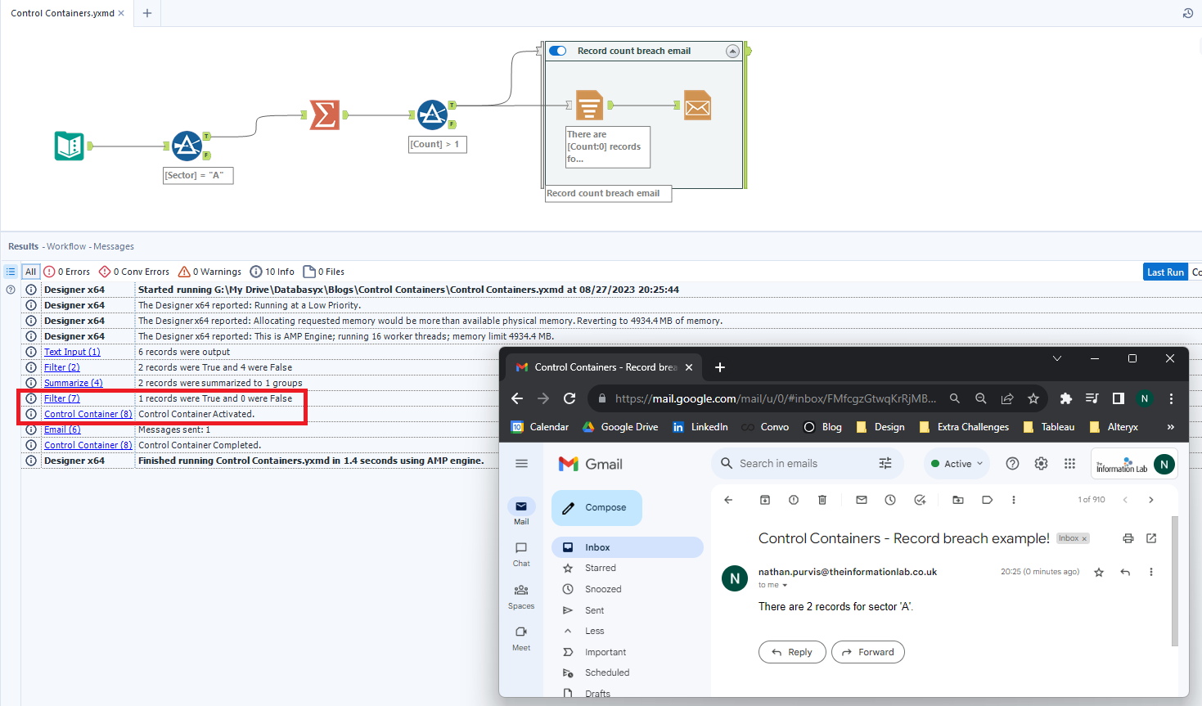Select the Email tool inside the container
This screenshot has height=706, width=1202.
point(697,105)
